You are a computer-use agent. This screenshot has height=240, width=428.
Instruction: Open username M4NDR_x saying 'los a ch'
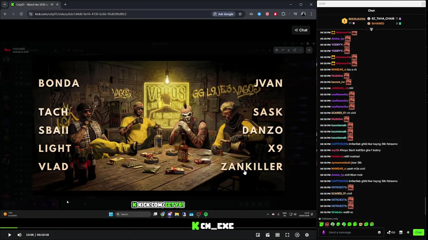pos(338,70)
